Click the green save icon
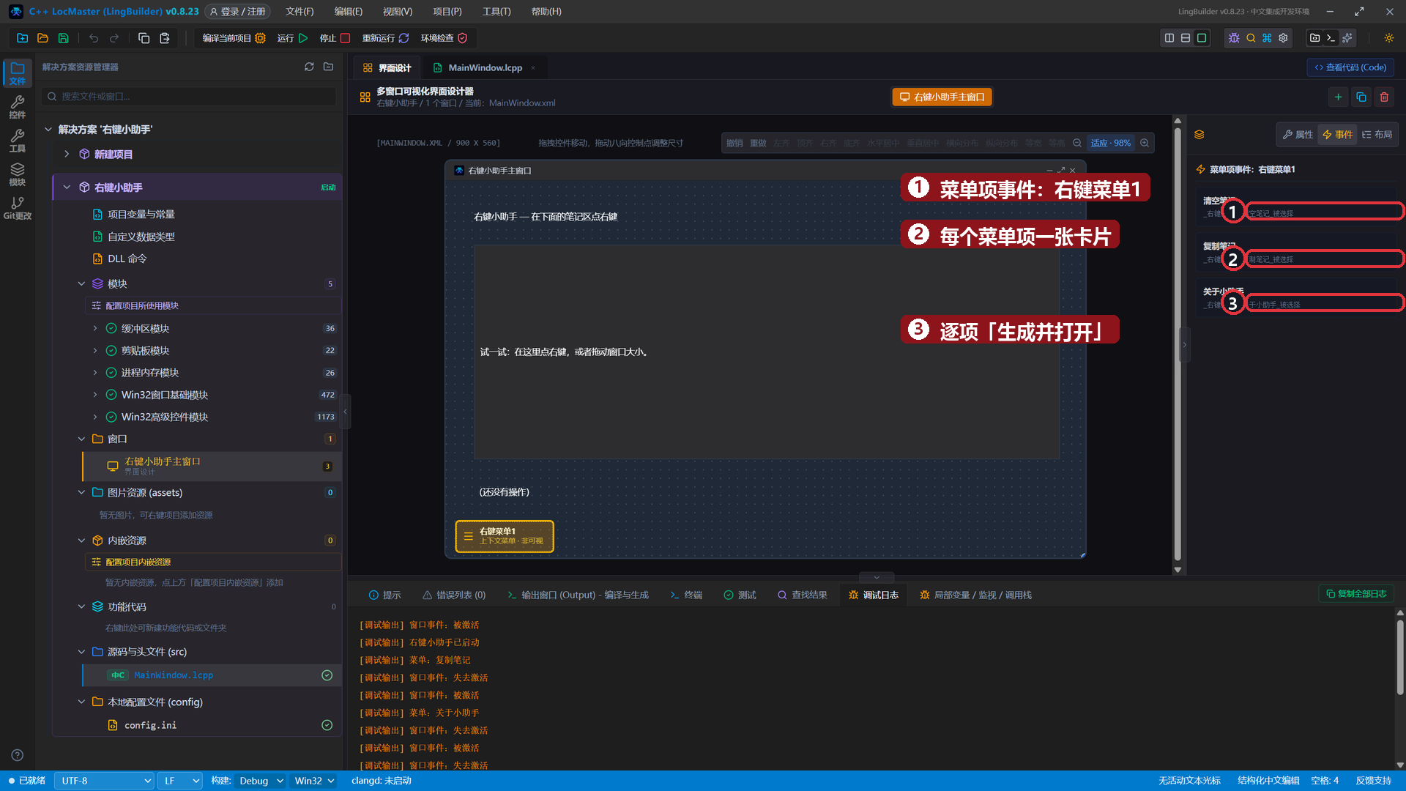This screenshot has width=1406, height=791. 63,38
